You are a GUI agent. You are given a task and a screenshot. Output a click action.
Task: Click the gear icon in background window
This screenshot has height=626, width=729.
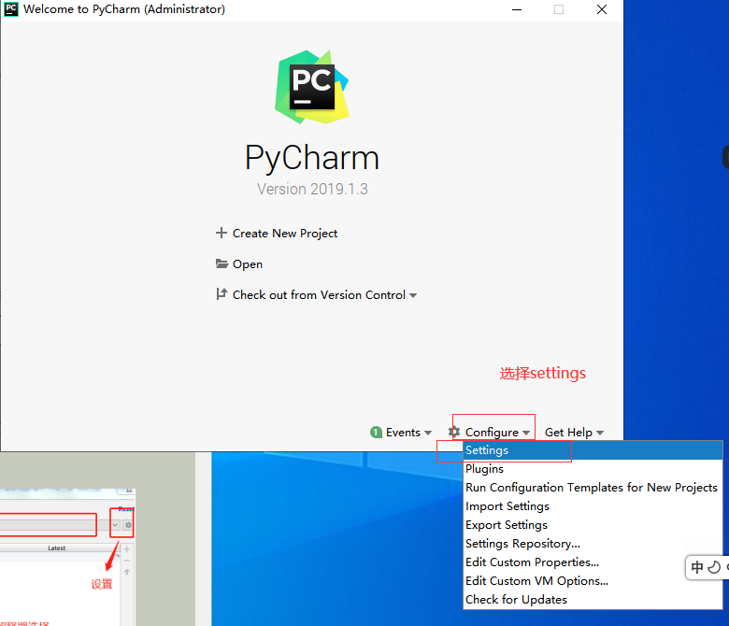(128, 525)
